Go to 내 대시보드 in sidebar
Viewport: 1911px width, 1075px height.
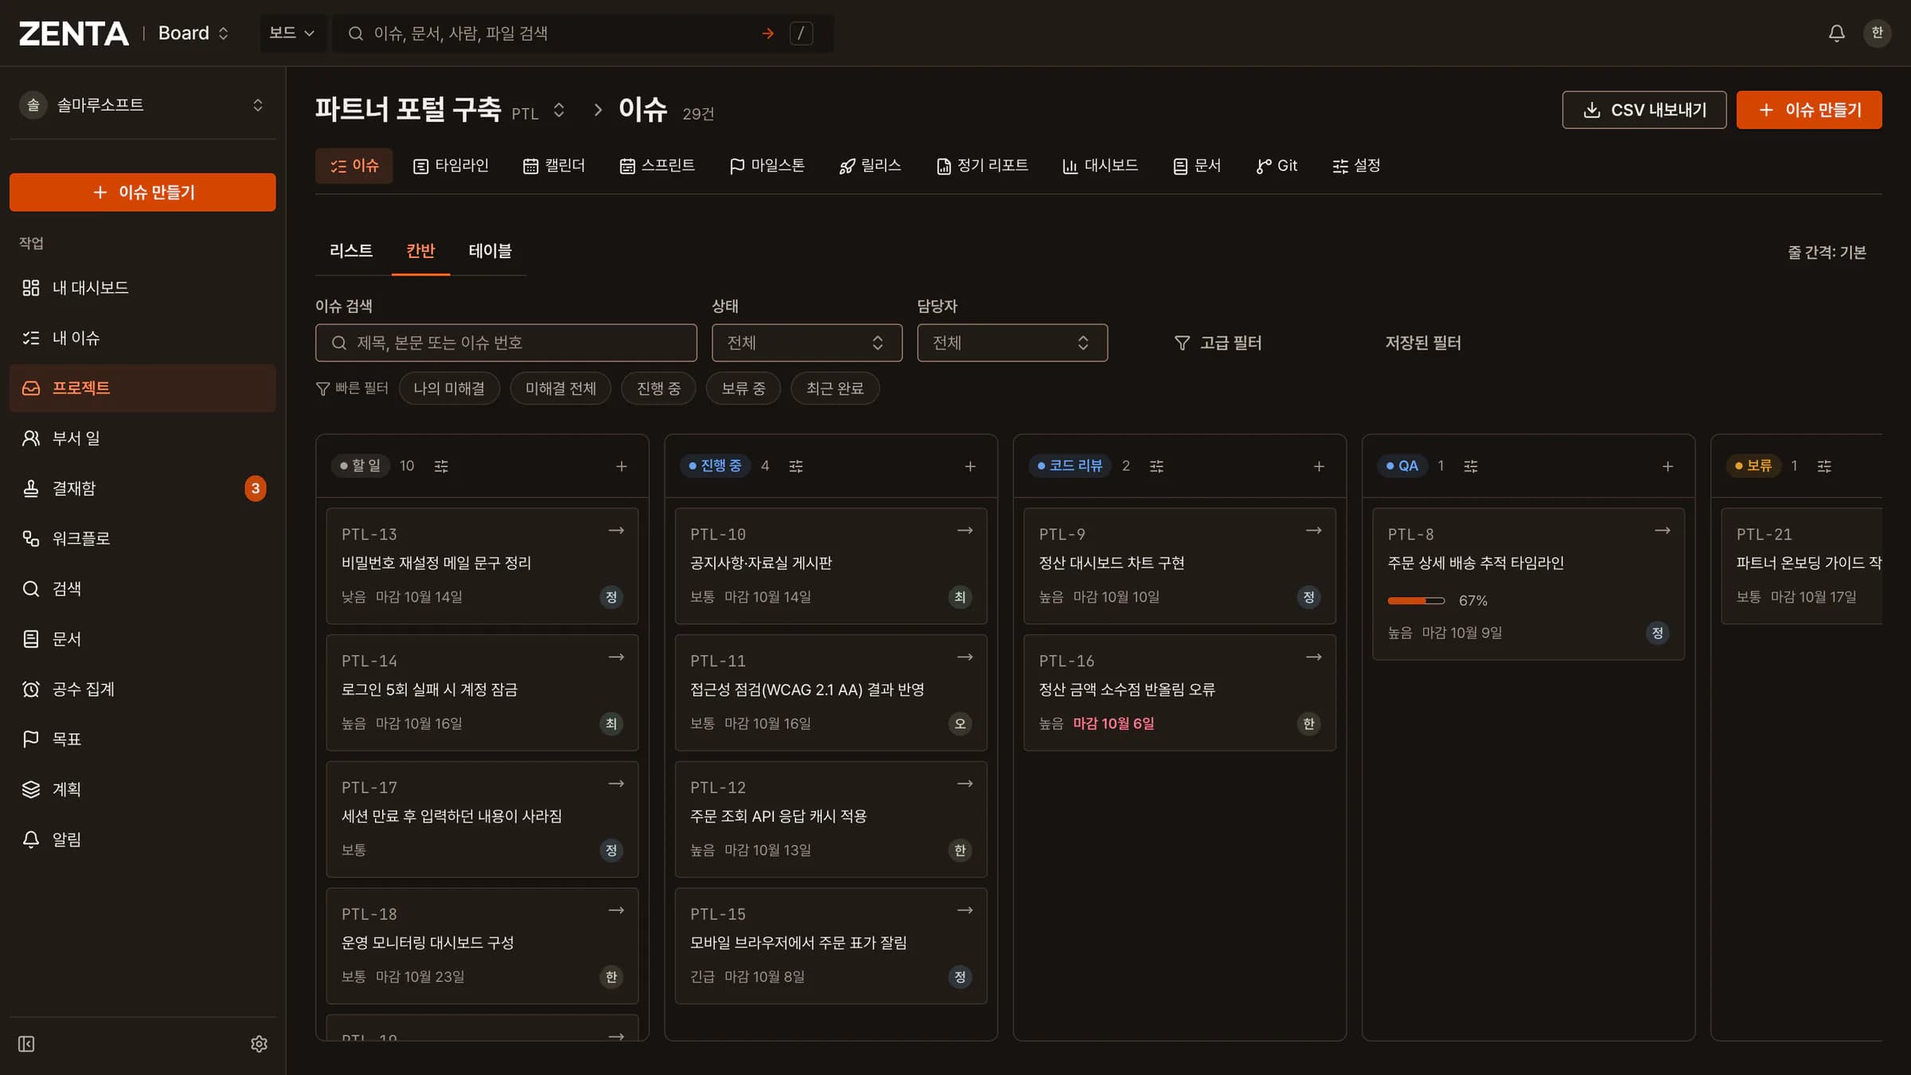[x=143, y=287]
